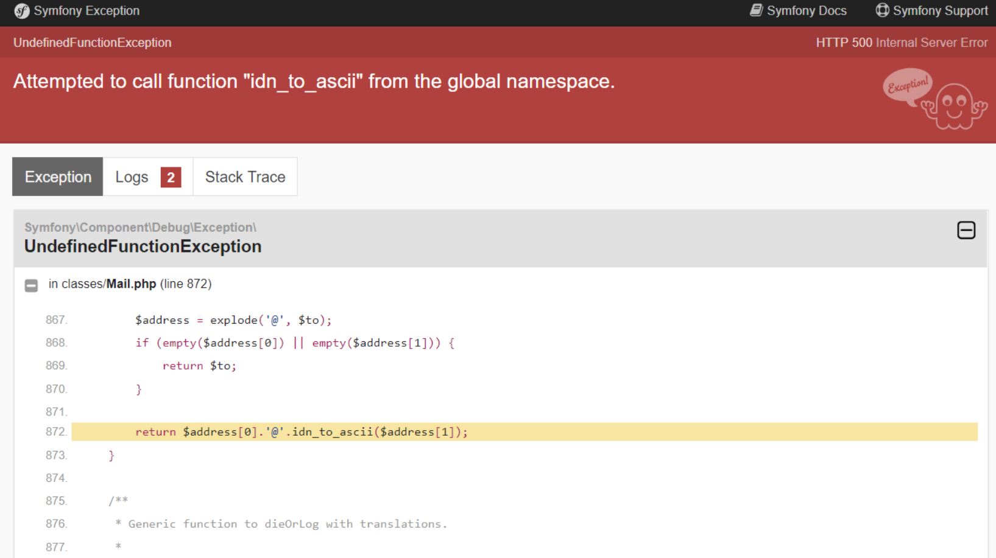Click the book icon beside Symfony Docs

(x=756, y=10)
